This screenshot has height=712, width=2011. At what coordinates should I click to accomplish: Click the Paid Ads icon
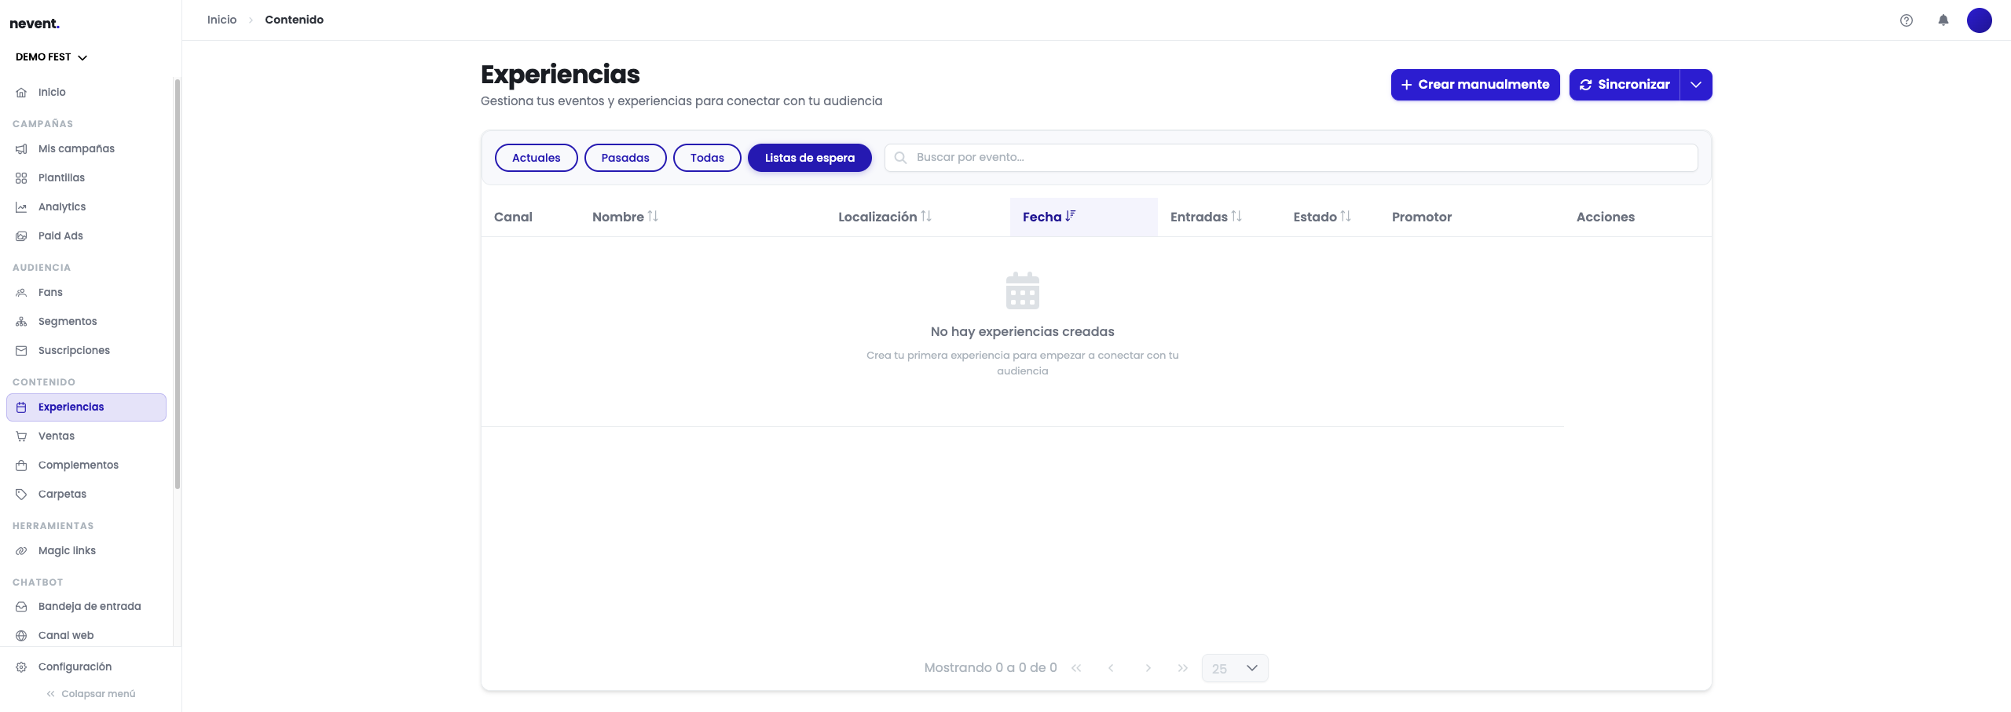point(21,236)
